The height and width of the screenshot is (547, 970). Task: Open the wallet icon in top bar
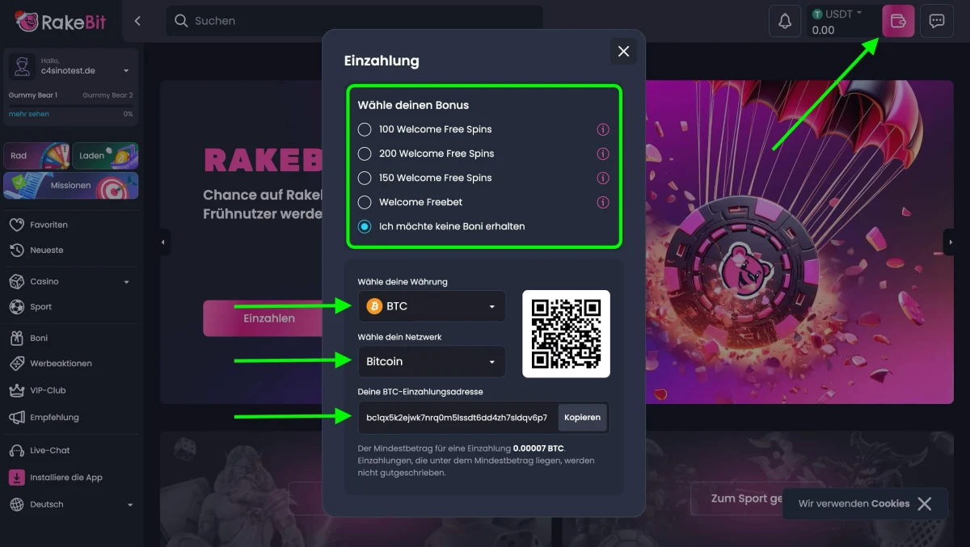[x=897, y=21]
